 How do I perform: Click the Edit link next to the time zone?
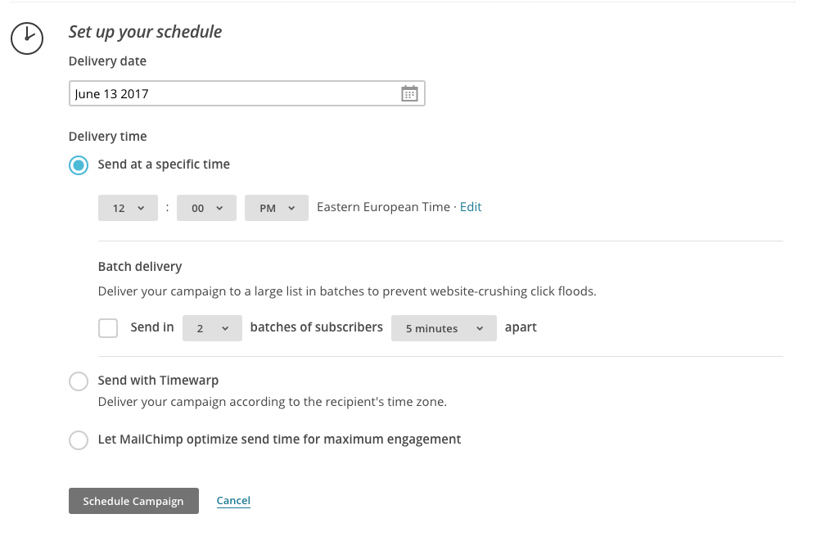471,207
